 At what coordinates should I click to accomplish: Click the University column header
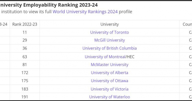click(x=110, y=24)
